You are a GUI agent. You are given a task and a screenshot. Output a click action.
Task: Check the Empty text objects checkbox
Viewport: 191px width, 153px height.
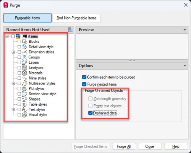pos(90,106)
